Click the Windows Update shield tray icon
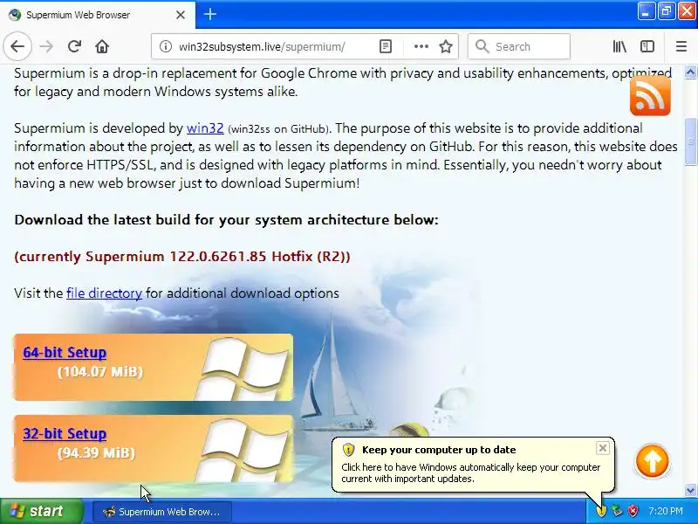The width and height of the screenshot is (698, 524). [601, 511]
